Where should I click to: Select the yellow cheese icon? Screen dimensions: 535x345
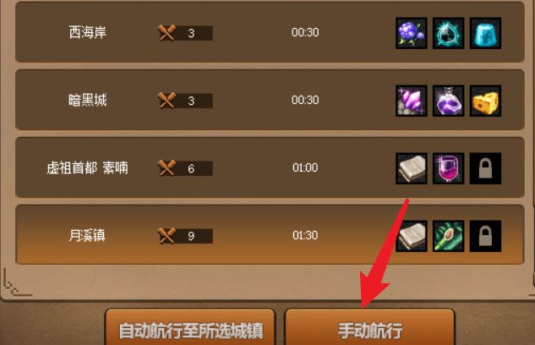click(485, 101)
